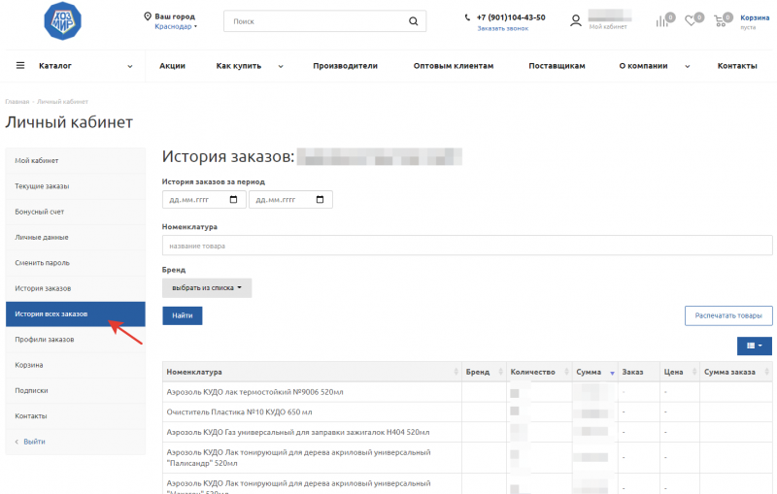Image resolution: width=777 pixels, height=494 pixels.
Task: Click the ХозМир logo
Action: 62,21
